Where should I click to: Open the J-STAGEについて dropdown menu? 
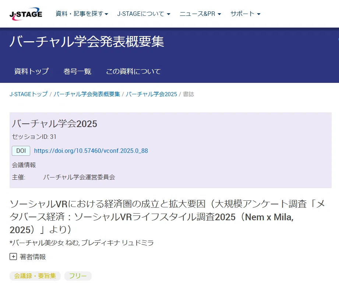pos(144,14)
